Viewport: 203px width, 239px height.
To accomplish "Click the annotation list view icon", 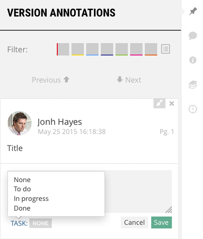I will (165, 49).
